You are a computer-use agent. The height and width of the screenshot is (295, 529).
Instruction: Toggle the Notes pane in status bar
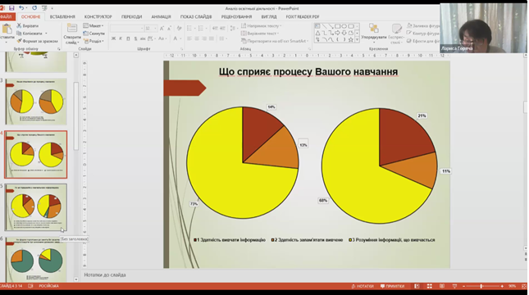pos(363,286)
